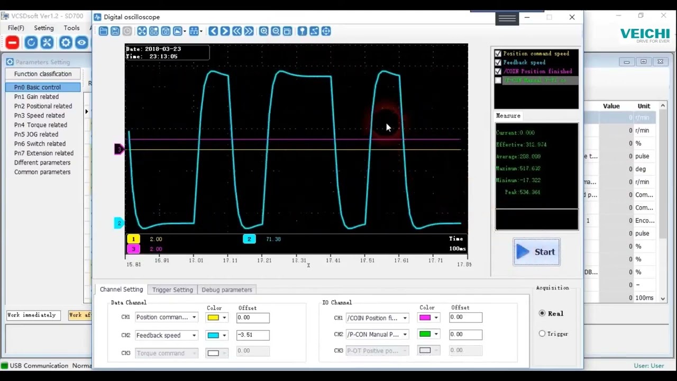
Task: Click the restore window view icon
Action: click(287, 31)
